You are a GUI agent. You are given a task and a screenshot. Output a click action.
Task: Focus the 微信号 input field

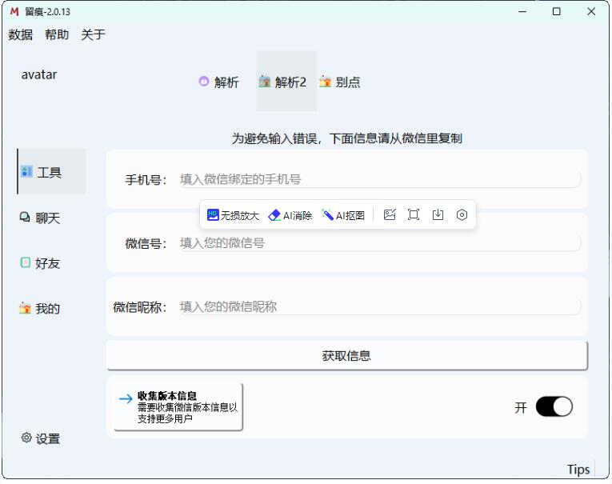(x=380, y=242)
